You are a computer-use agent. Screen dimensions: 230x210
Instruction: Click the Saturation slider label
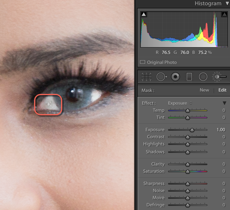(154, 171)
